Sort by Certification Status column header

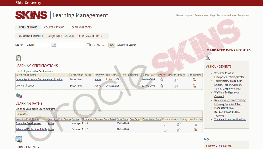[x=80, y=75]
